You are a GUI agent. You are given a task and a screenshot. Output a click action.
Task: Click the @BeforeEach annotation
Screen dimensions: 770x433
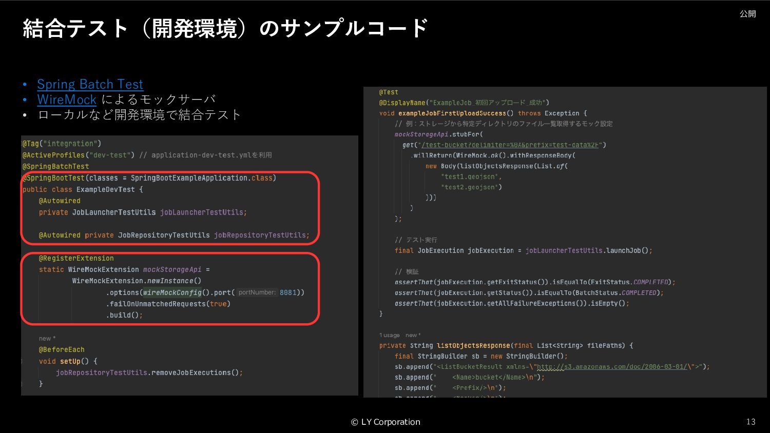[62, 349]
